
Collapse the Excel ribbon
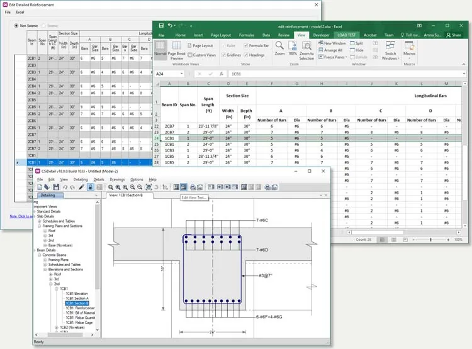click(x=464, y=64)
